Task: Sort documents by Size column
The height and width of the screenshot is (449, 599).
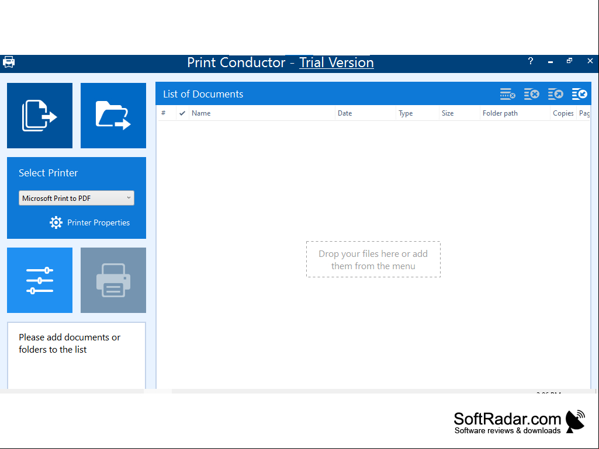Action: pos(459,113)
